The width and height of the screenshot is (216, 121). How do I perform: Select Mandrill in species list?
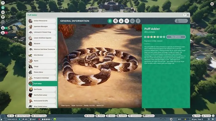(x=42, y=44)
